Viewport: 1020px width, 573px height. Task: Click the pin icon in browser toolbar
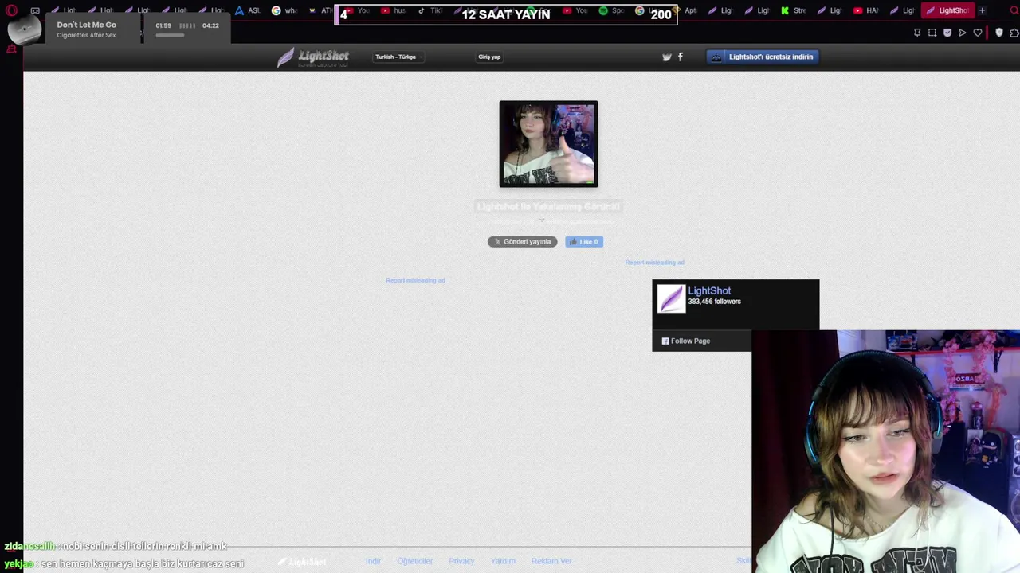(x=917, y=33)
